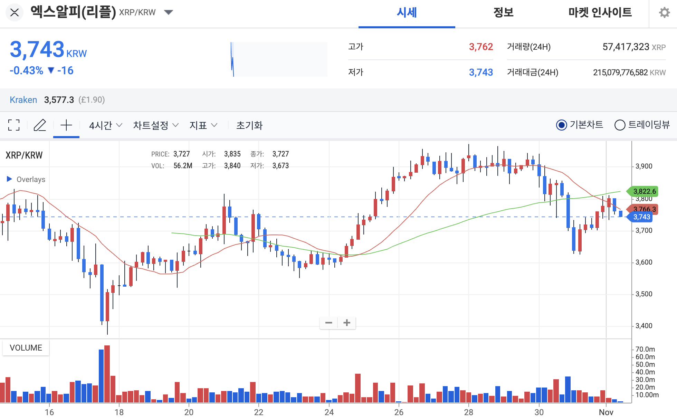Select the 시세 tab
Screen dimensions: 677x420
tap(407, 12)
